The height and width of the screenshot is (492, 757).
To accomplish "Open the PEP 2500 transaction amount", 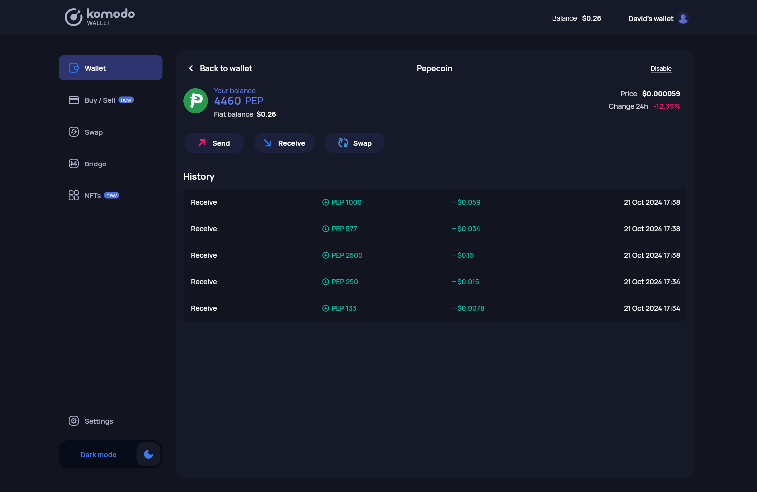I will pos(347,255).
